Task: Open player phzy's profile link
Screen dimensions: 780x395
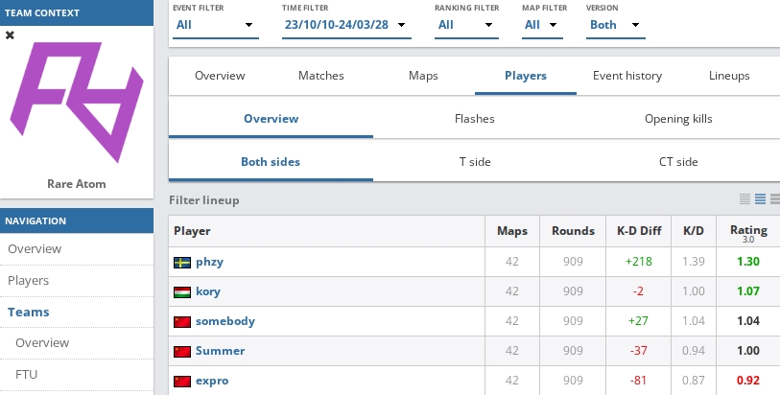Action: pyautogui.click(x=209, y=262)
